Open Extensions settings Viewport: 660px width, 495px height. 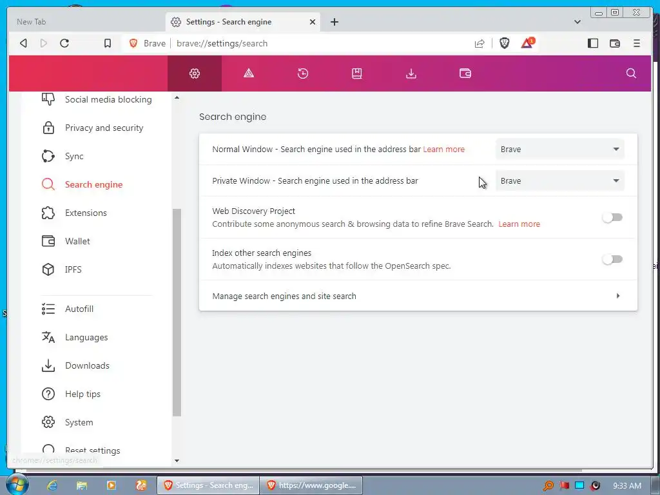(x=74, y=213)
